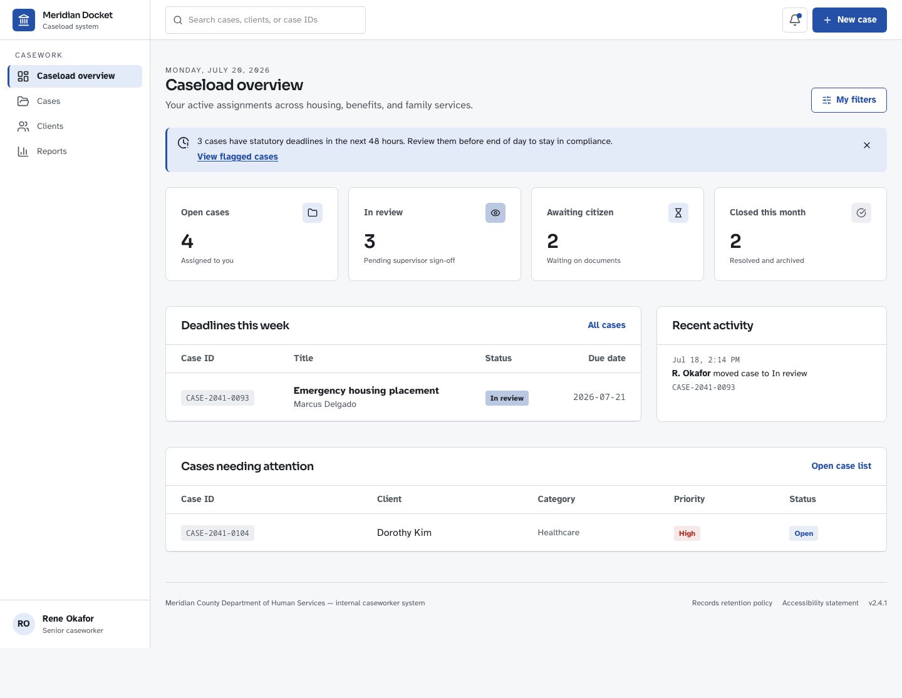Open the Open cases stat card
The height and width of the screenshot is (698, 902).
click(252, 234)
